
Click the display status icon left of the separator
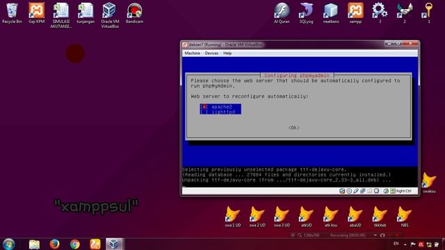pyautogui.click(x=376, y=191)
